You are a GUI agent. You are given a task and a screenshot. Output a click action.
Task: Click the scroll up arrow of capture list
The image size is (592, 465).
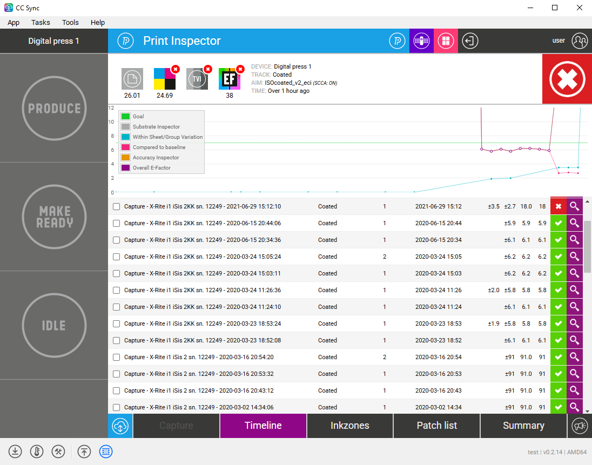587,201
